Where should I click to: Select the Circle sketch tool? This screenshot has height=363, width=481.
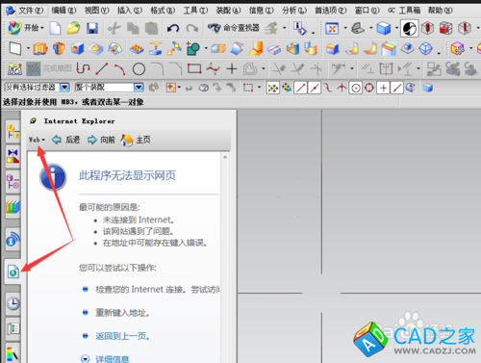pyautogui.click(x=139, y=69)
